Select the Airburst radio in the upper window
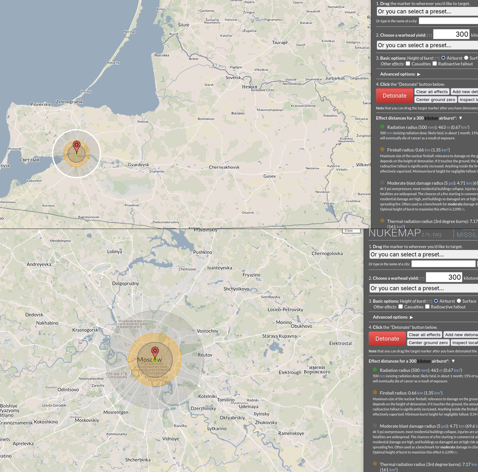The height and width of the screenshot is (472, 478). (x=443, y=58)
